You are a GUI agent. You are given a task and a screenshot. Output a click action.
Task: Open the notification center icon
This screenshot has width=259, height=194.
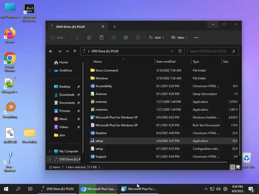point(251,189)
